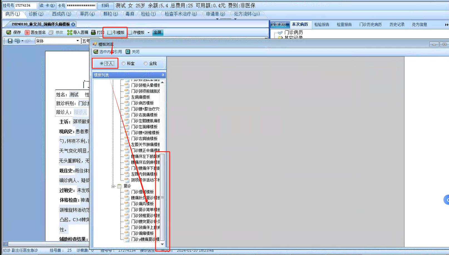Switch to the 处方流转(10) tab
The image size is (449, 255).
(x=247, y=14)
